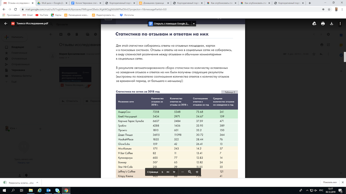Switch to 'Домашняя страница' tab
This screenshot has height=194, width=346.
(153, 3)
